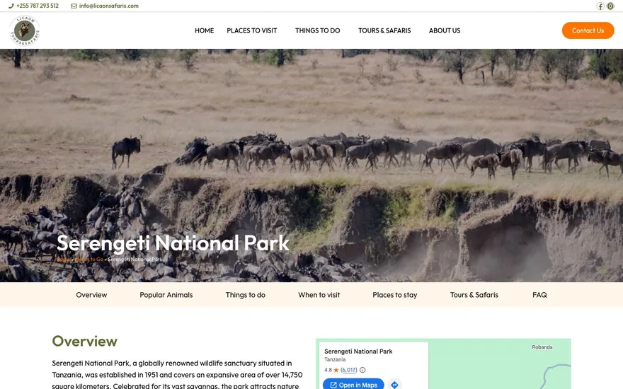Open the Instagram icon in top bar

pos(610,6)
